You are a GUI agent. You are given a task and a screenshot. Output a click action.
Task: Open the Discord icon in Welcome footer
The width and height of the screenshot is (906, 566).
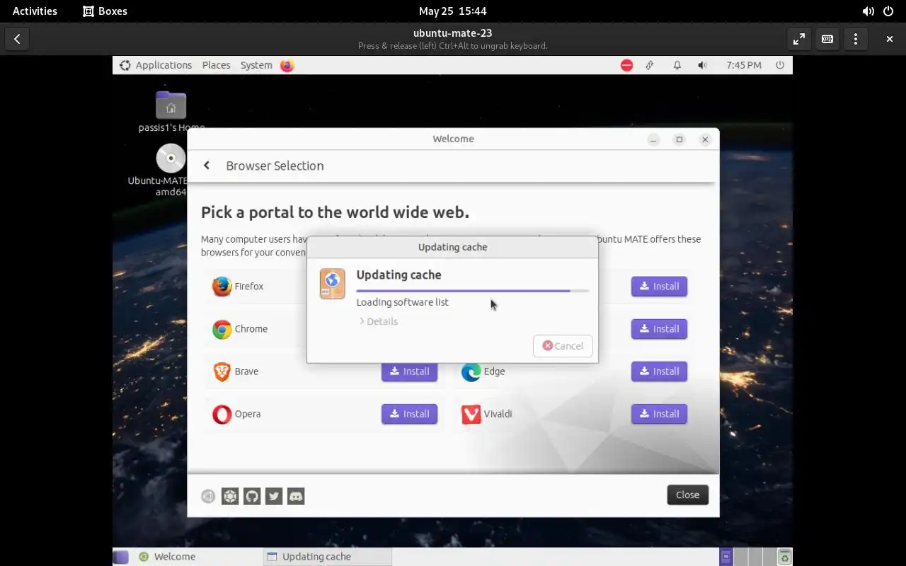pos(296,496)
